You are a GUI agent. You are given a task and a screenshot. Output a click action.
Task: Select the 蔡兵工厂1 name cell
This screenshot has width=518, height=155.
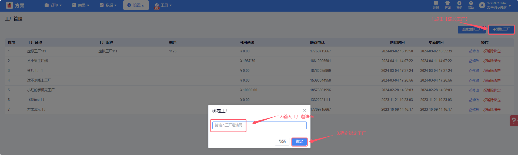[x=35, y=70]
